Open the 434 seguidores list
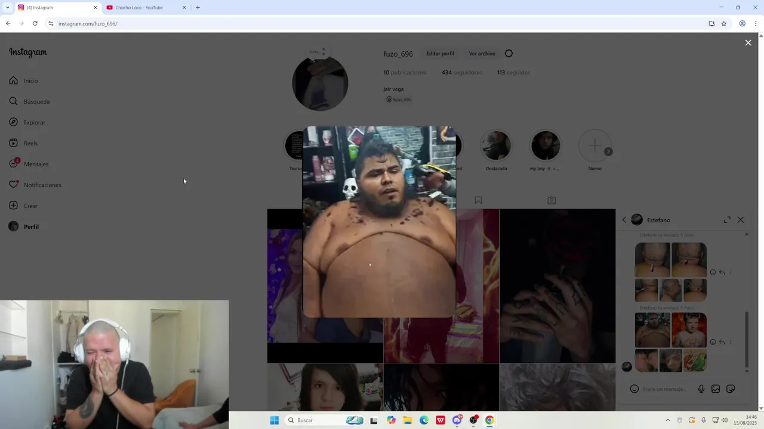 point(461,73)
